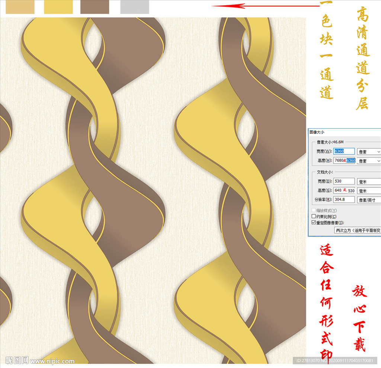Click the disabled 缩放样式 checkbox
Image resolution: width=381 pixels, height=368 pixels.
pos(314,210)
